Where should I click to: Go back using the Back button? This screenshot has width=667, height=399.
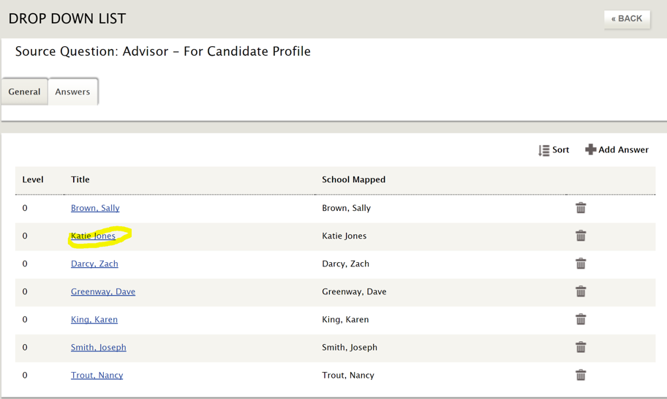[627, 19]
